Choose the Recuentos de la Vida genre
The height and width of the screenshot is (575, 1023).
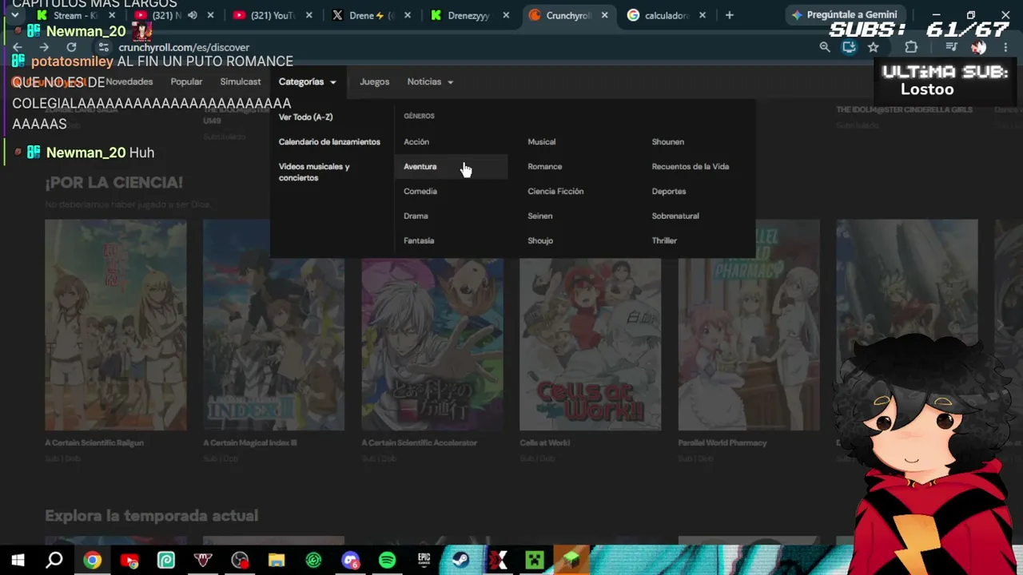690,166
